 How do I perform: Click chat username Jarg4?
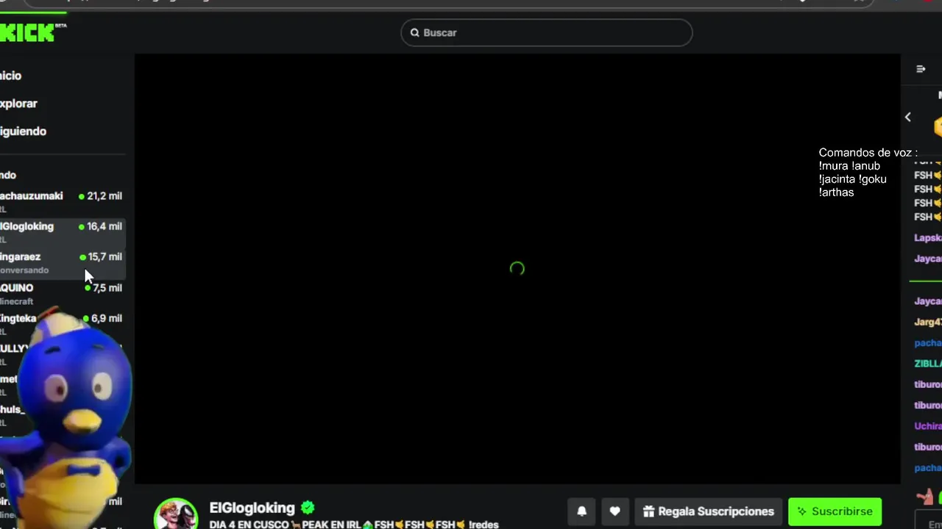(x=928, y=322)
